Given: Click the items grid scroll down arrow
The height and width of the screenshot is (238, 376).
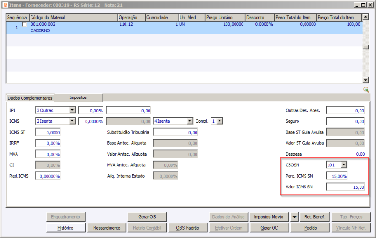Looking at the screenshot, I should click(366, 80).
